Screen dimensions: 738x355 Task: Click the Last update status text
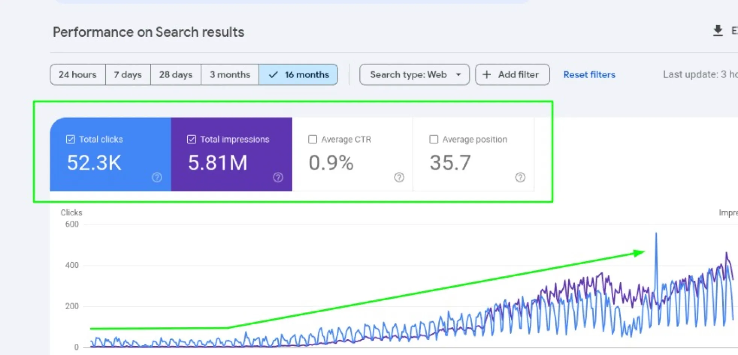(x=700, y=74)
